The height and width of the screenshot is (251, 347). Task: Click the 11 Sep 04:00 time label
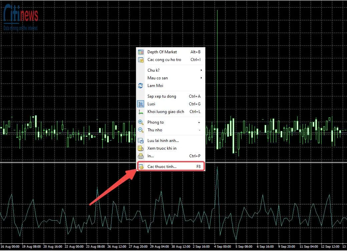(x=309, y=247)
